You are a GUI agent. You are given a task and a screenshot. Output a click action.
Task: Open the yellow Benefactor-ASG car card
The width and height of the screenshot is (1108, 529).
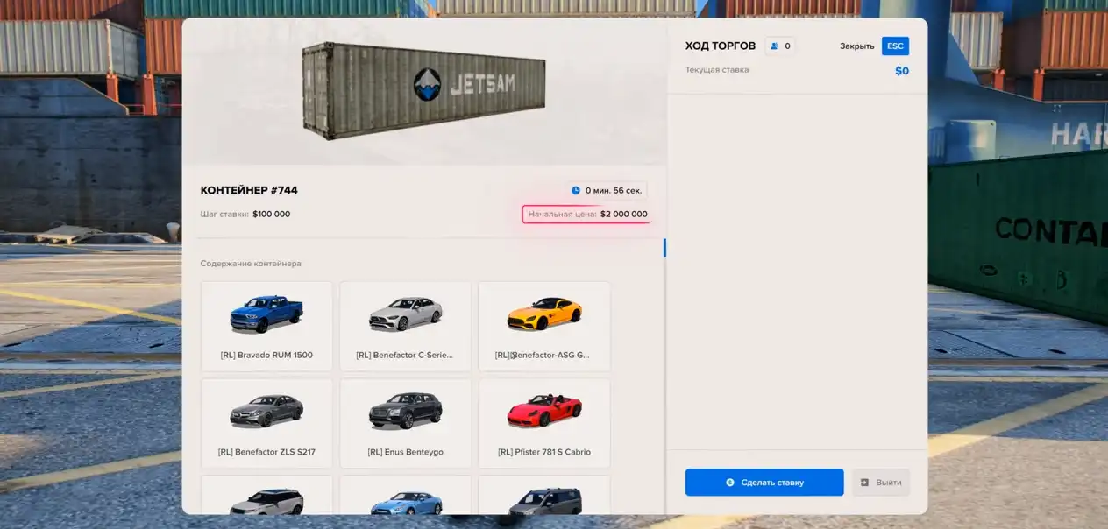pos(544,326)
